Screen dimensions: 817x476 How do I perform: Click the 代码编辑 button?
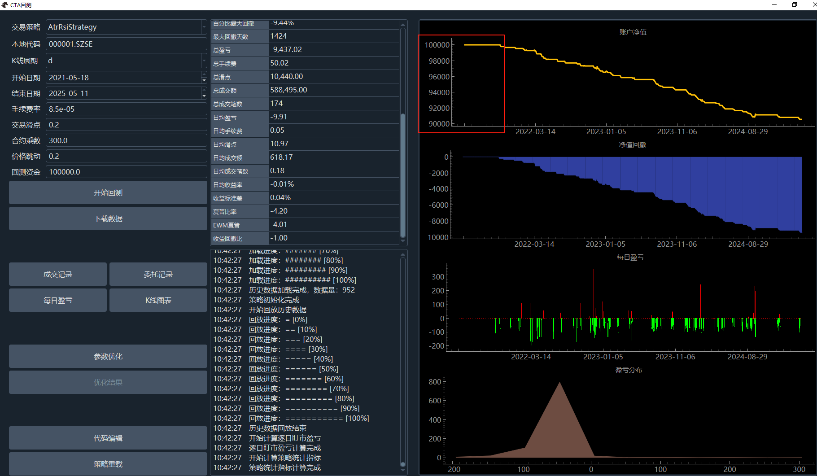click(108, 438)
